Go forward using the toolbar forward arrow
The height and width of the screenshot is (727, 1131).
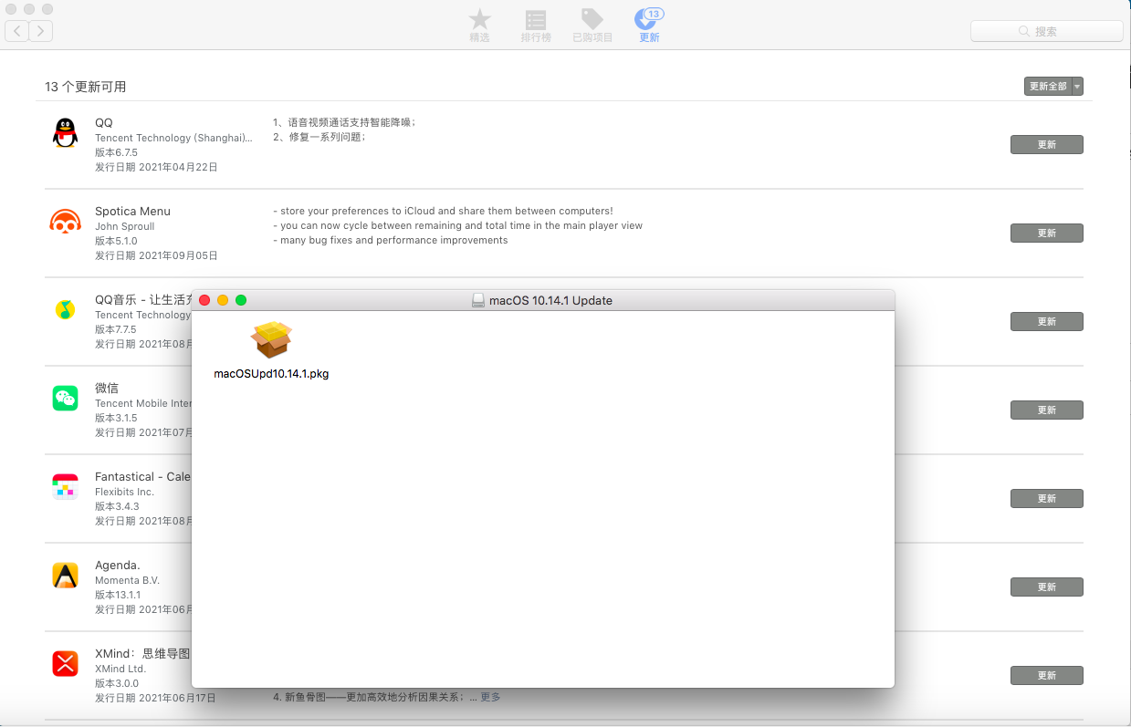41,31
